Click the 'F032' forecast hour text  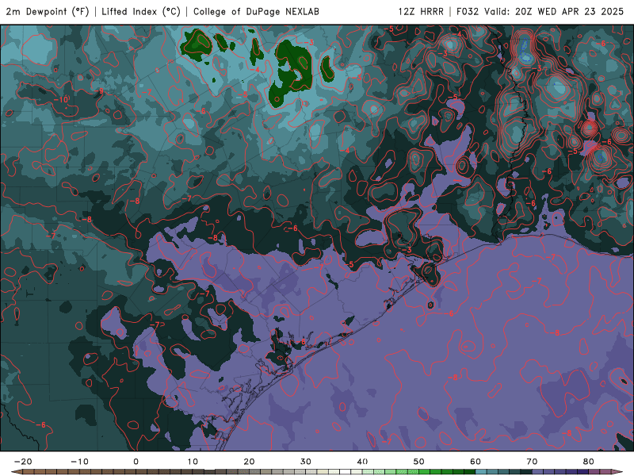click(468, 11)
